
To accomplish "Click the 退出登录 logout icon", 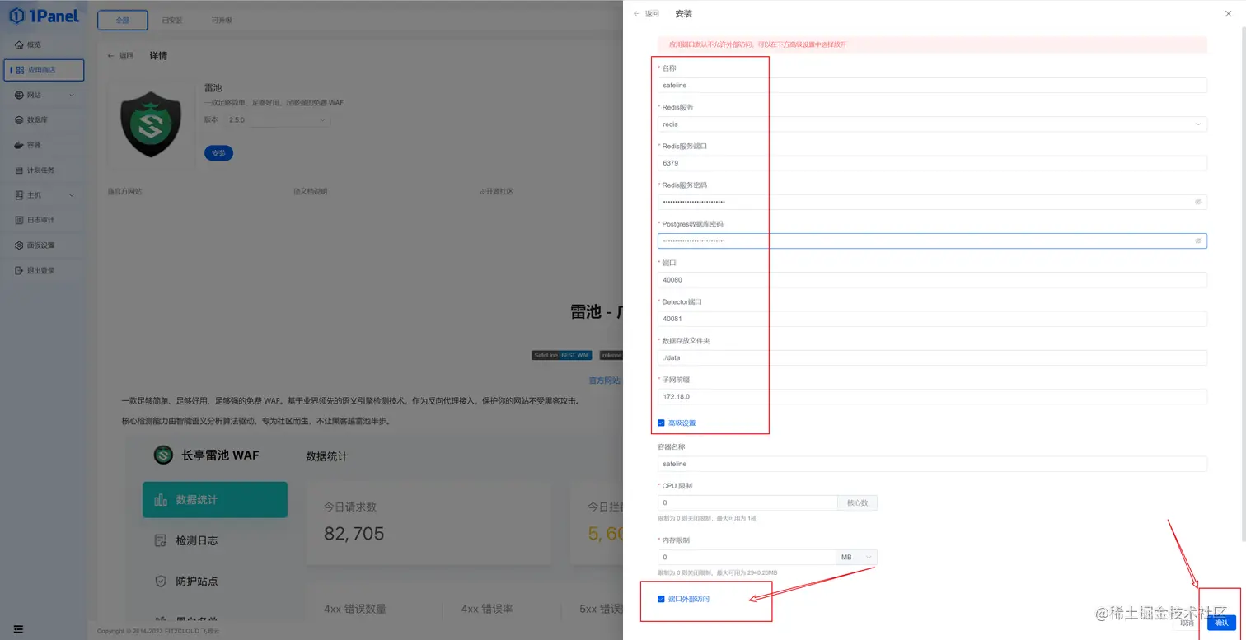I will (19, 270).
